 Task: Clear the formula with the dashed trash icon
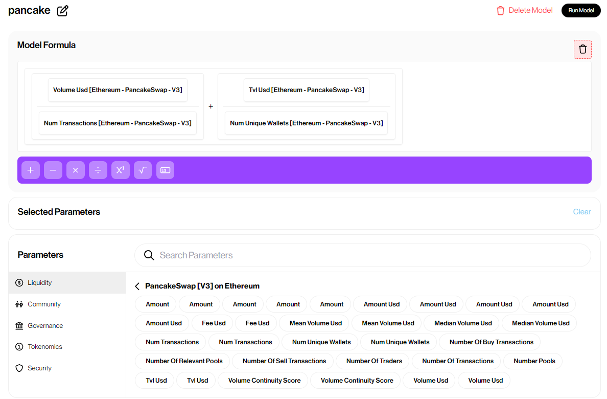[x=582, y=49]
